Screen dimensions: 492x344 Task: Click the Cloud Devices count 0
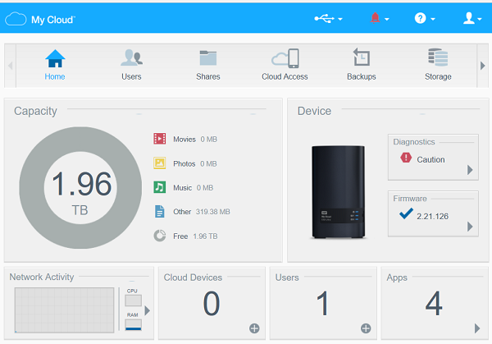point(212,303)
